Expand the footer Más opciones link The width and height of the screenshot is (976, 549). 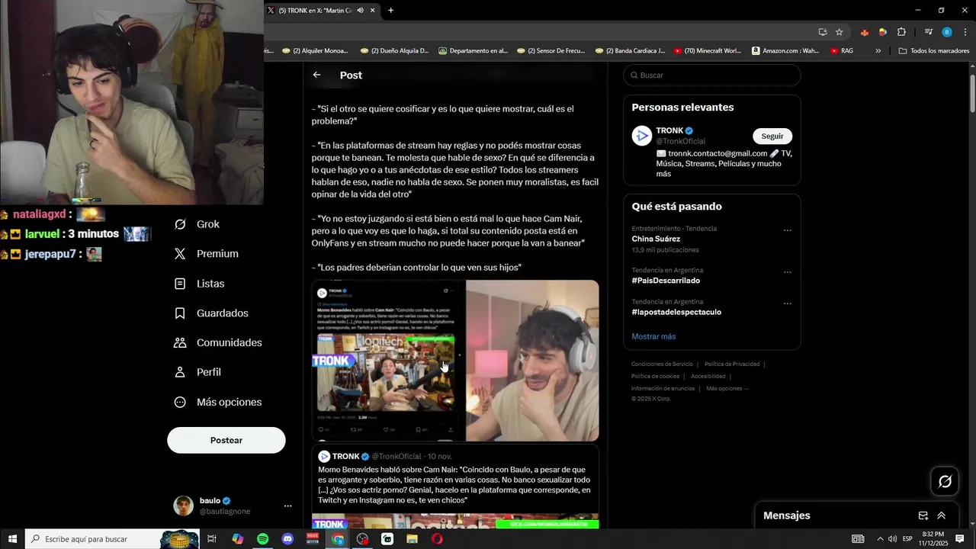[x=727, y=388]
